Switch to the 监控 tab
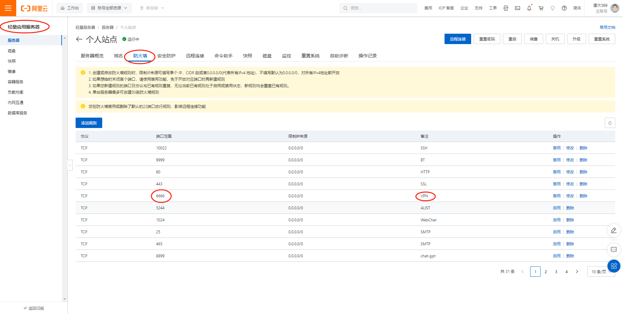 pos(287,56)
